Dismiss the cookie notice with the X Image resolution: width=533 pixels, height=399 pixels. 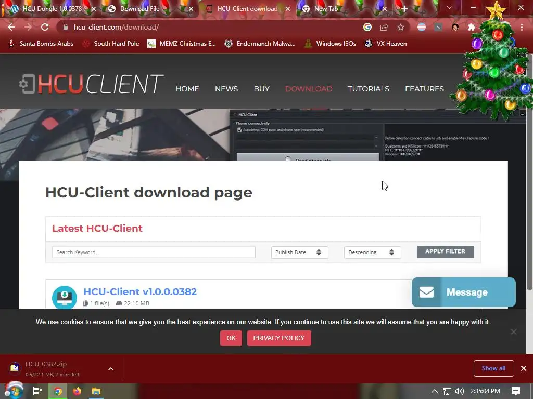click(x=514, y=331)
